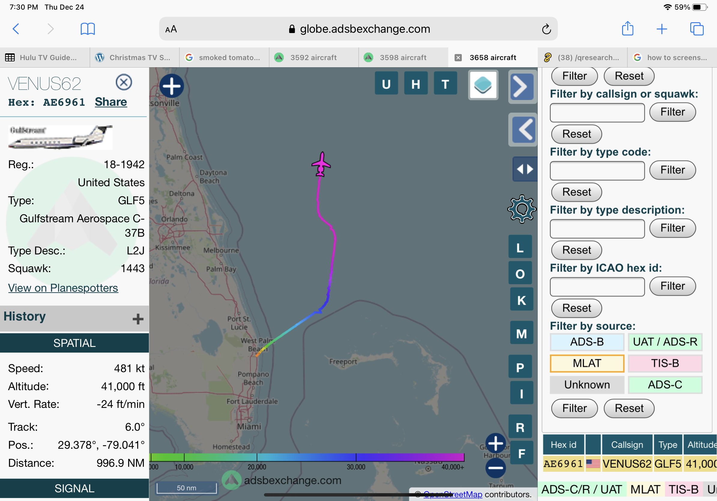This screenshot has height=501, width=717.
Task: Click the callsign or squawk filter input
Action: tap(597, 112)
